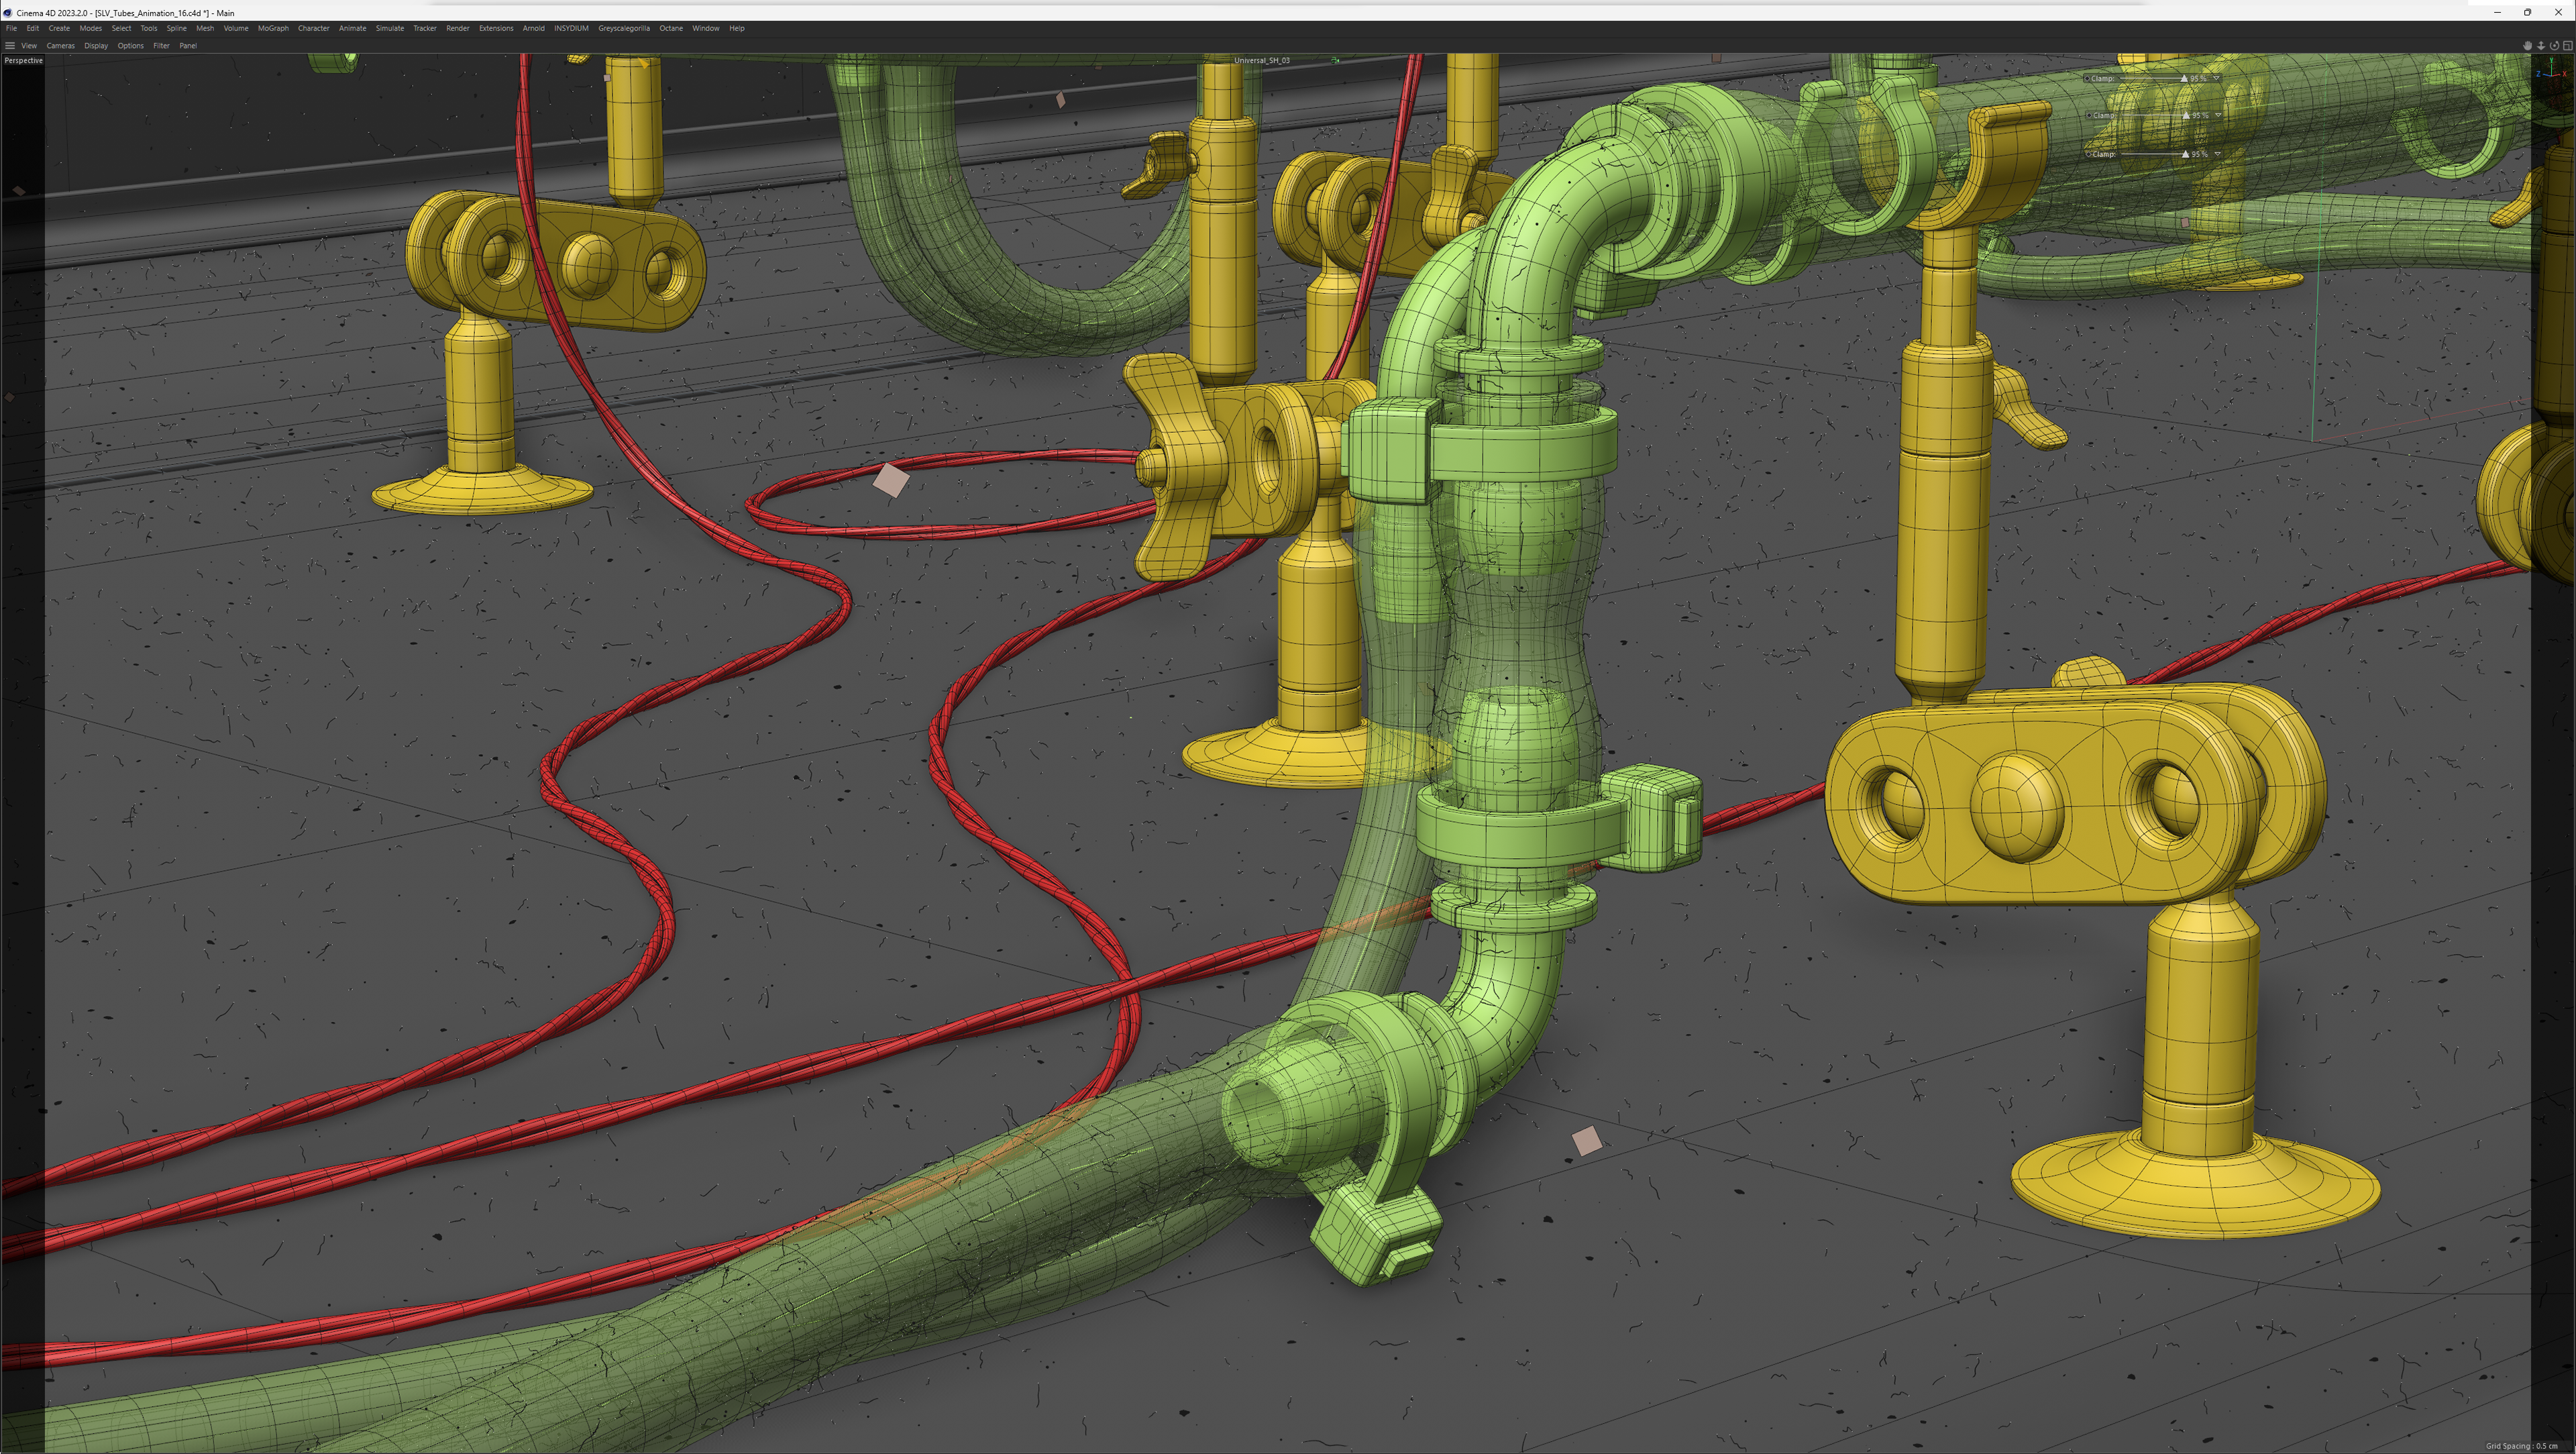The width and height of the screenshot is (2576, 1454).
Task: Click the Universal_SH_03 camera name label
Action: [1261, 60]
